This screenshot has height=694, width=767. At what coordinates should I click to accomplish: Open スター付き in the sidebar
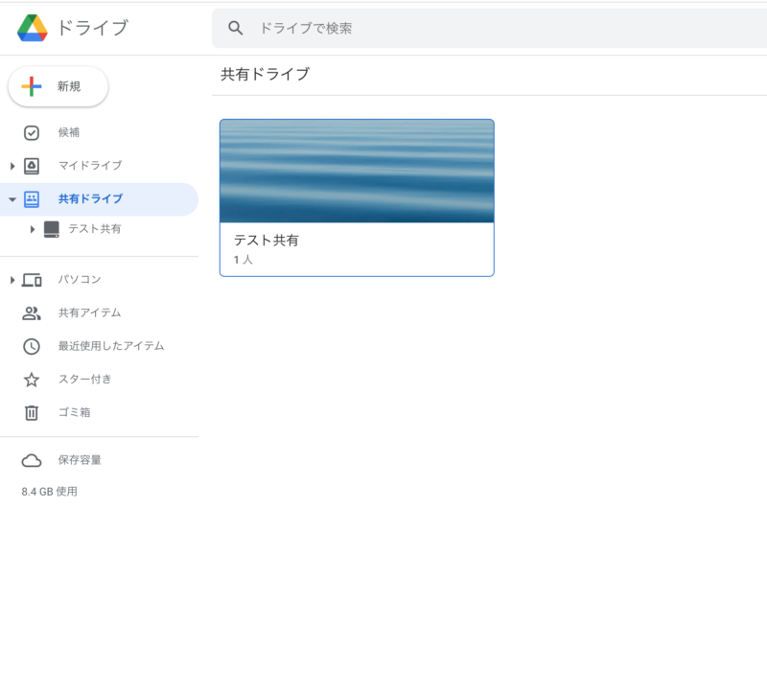tap(100, 380)
